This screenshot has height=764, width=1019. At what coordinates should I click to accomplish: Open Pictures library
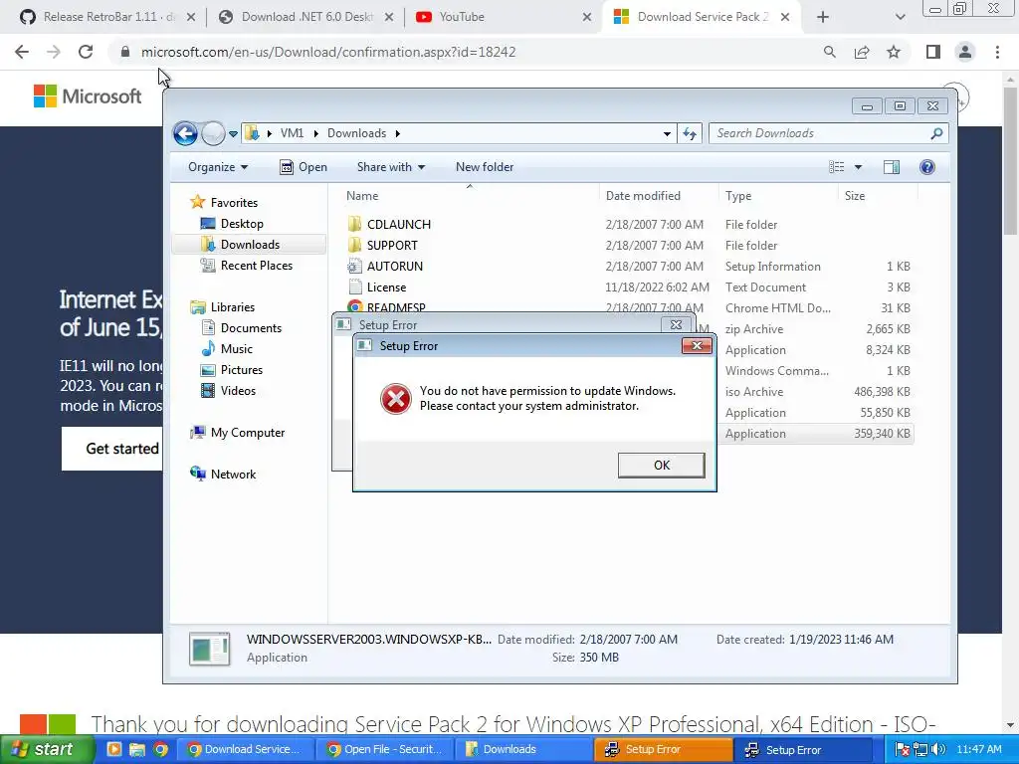(x=232, y=370)
